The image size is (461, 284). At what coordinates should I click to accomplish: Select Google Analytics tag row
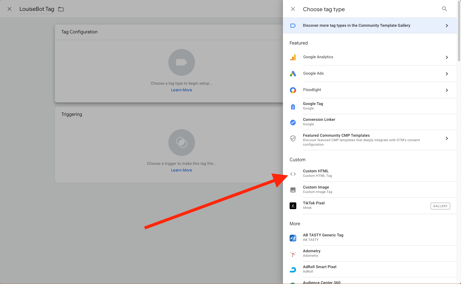click(370, 57)
